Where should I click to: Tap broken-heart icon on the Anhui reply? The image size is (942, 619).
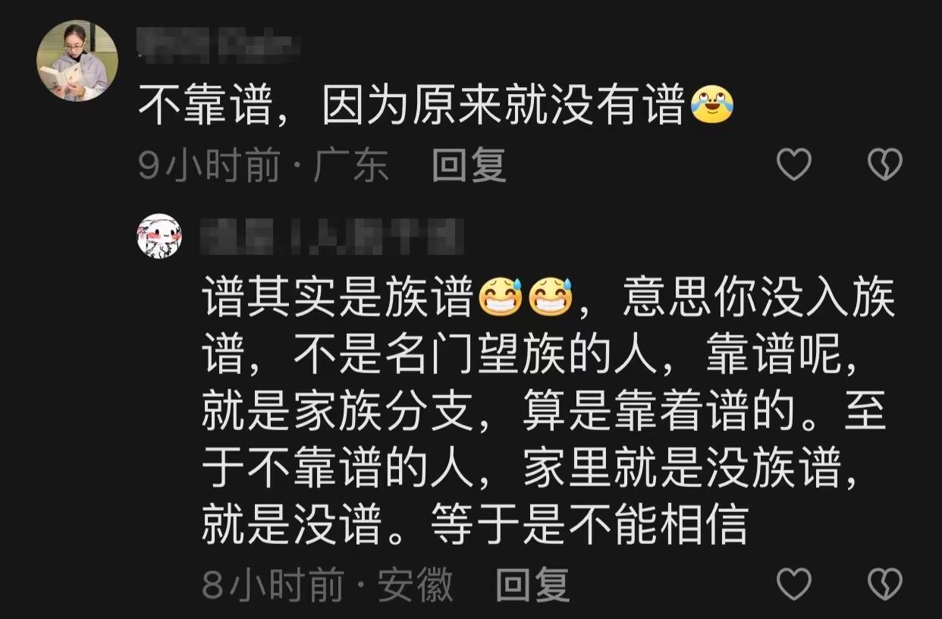coord(884,584)
